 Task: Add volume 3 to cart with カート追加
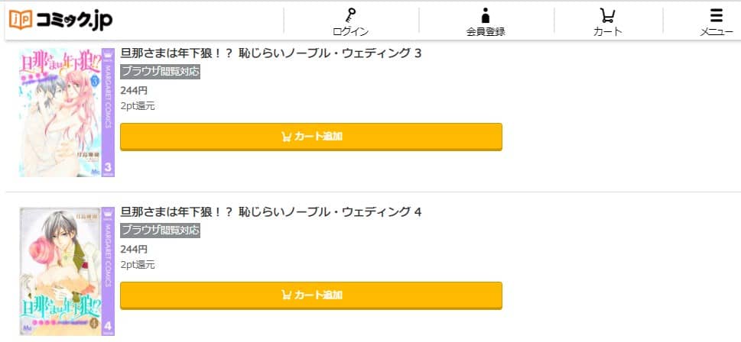point(311,137)
